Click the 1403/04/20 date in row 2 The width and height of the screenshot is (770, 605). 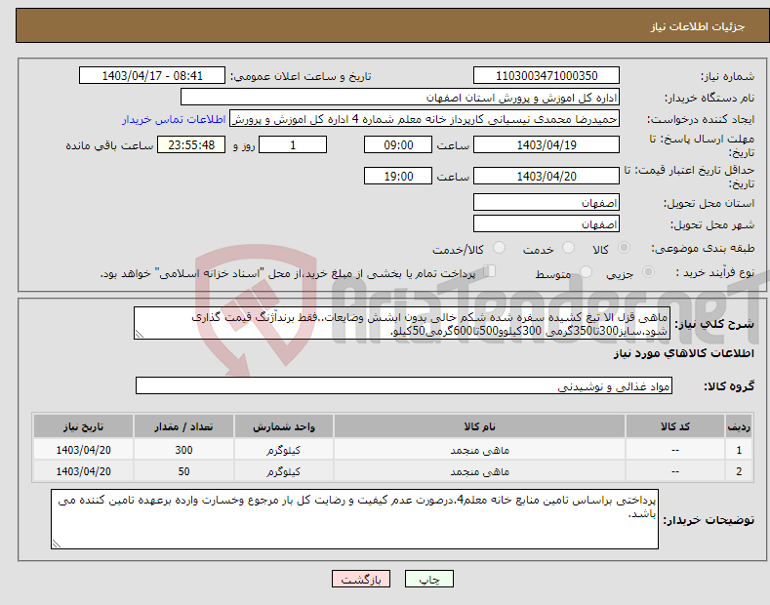coord(84,471)
